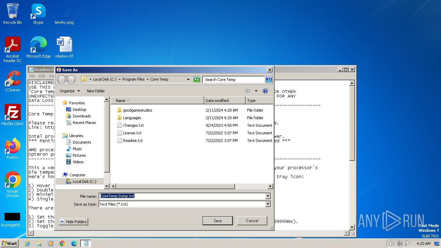The height and width of the screenshot is (248, 441).
Task: Select Changes.txt file
Action: click(x=133, y=125)
